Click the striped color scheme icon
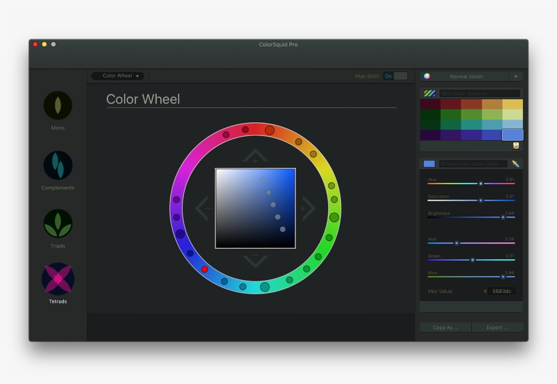The image size is (557, 384). tap(429, 93)
